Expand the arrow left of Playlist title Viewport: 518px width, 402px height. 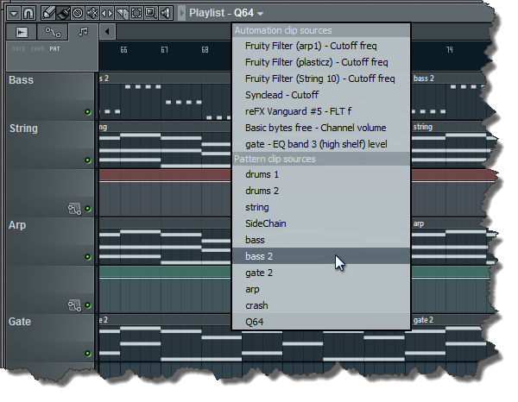pos(181,13)
